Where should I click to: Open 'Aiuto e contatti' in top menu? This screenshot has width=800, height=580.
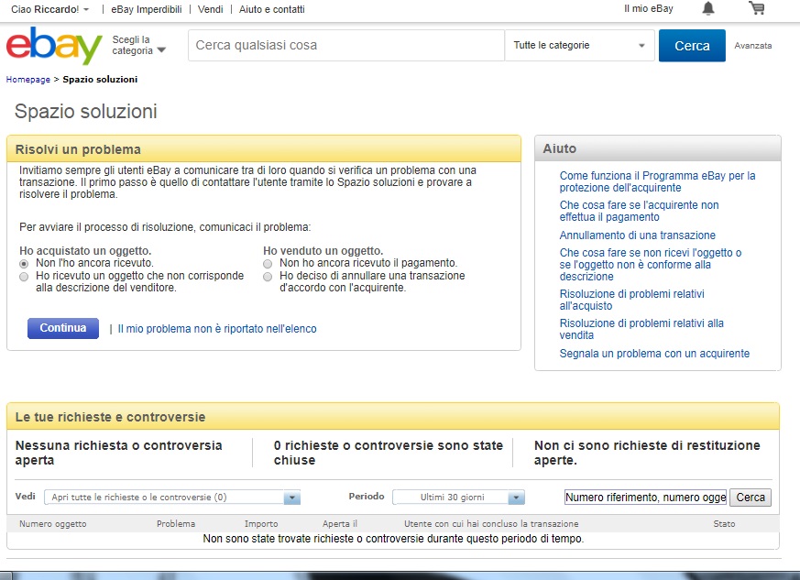(272, 9)
